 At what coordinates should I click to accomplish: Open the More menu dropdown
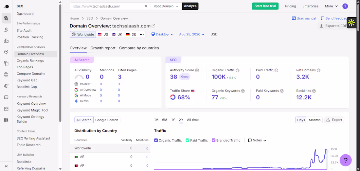(x=331, y=6)
